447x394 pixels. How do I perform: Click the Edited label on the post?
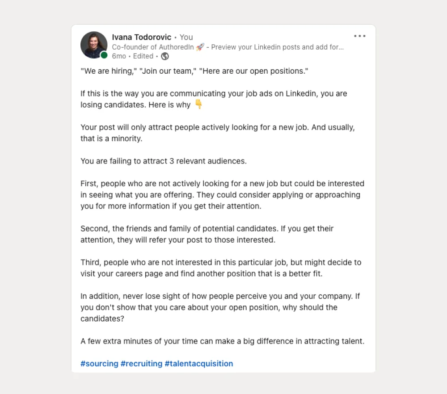(x=143, y=56)
